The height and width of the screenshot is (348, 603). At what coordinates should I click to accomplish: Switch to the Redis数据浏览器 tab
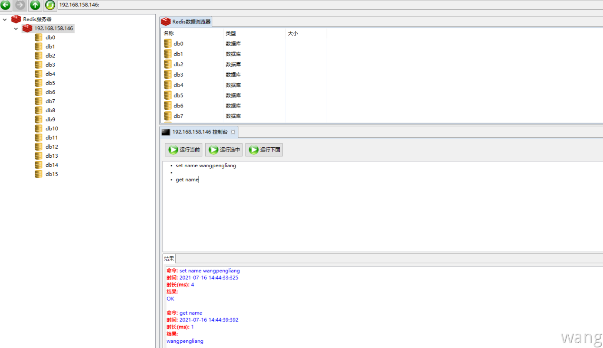tap(187, 22)
